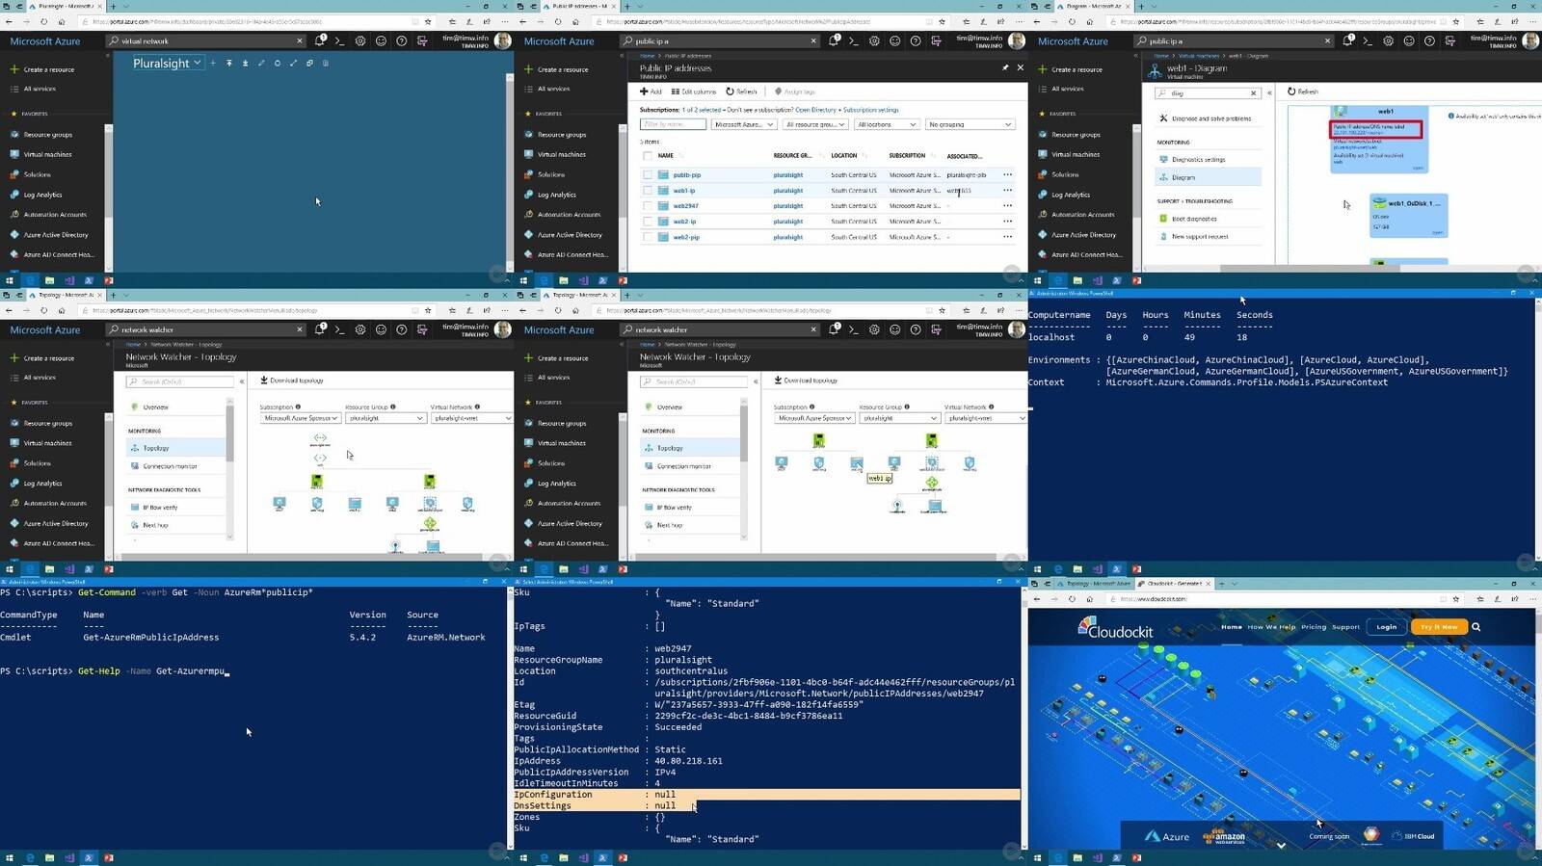Select Amazon Web Services logo on Cloudockit page
This screenshot has width=1542, height=866.
(x=1224, y=836)
